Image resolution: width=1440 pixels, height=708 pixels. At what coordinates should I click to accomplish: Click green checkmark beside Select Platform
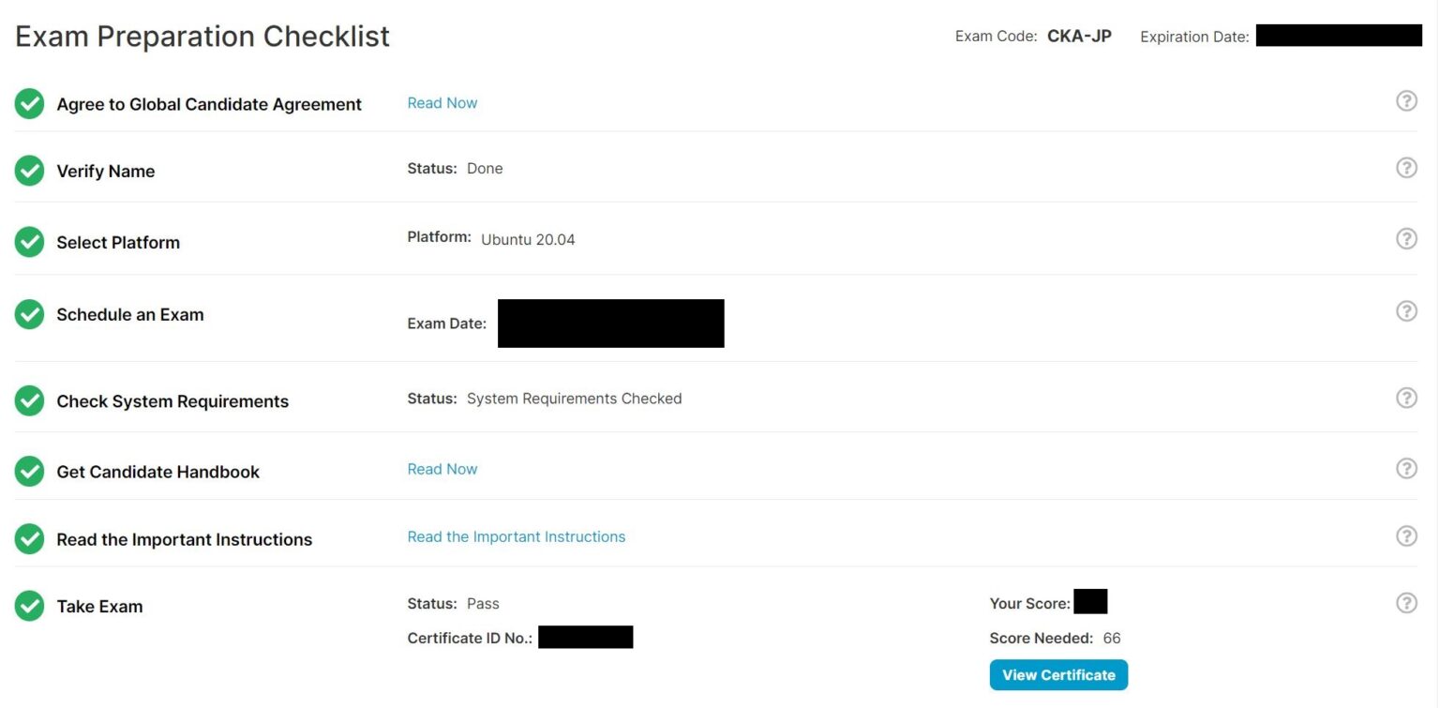tap(30, 242)
